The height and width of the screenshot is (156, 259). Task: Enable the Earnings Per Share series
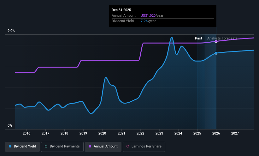pos(144,147)
